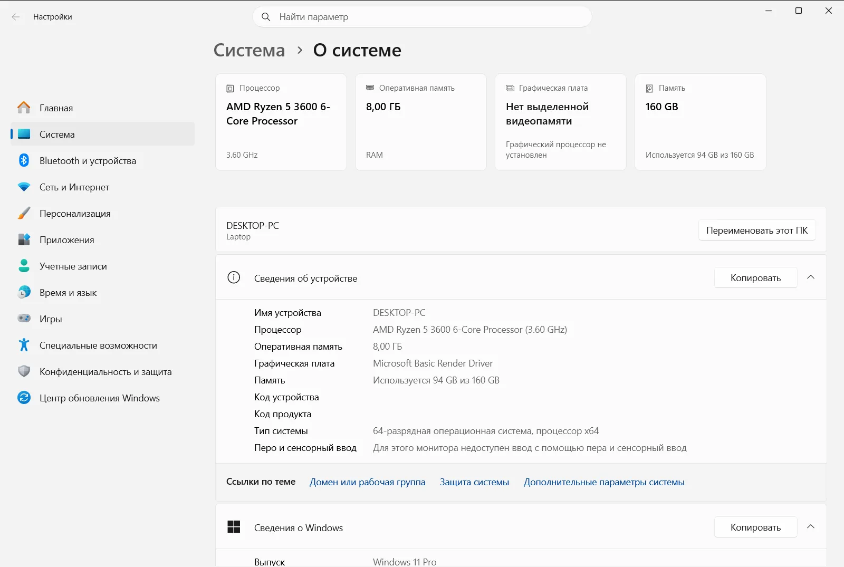This screenshot has height=567, width=844.
Task: Click the Bluetooth и устройства icon
Action: click(x=24, y=160)
